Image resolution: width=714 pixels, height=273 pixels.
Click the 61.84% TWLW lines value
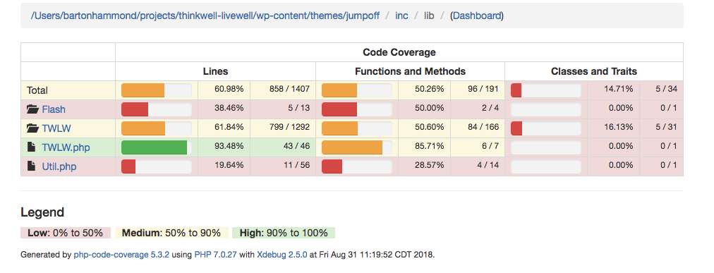click(229, 128)
